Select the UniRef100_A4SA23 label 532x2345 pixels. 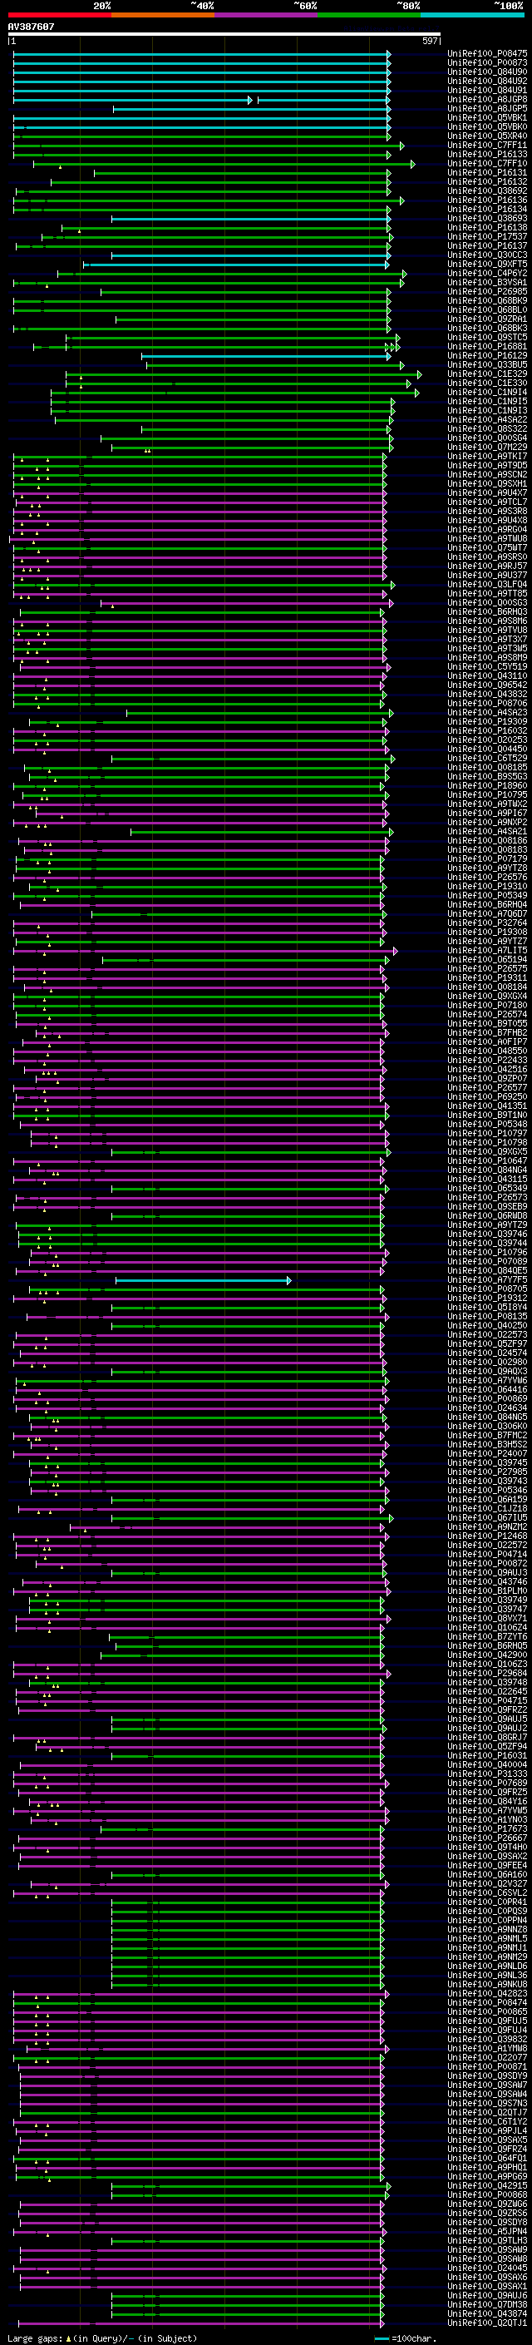[487, 713]
